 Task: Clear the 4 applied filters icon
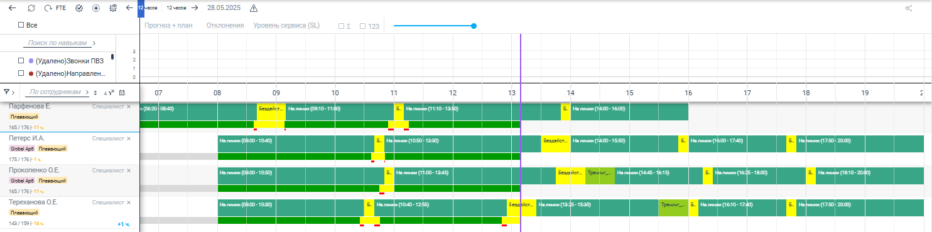tap(109, 92)
